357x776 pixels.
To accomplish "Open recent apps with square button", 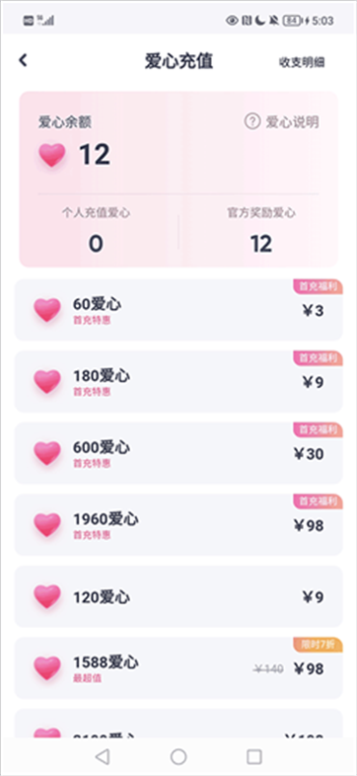I will tap(254, 756).
